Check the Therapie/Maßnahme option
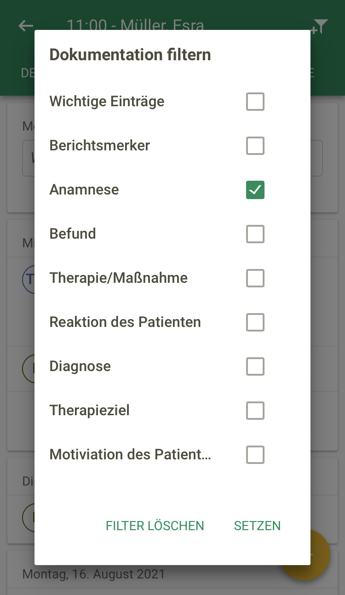Viewport: 345px width, 595px height. click(x=255, y=278)
